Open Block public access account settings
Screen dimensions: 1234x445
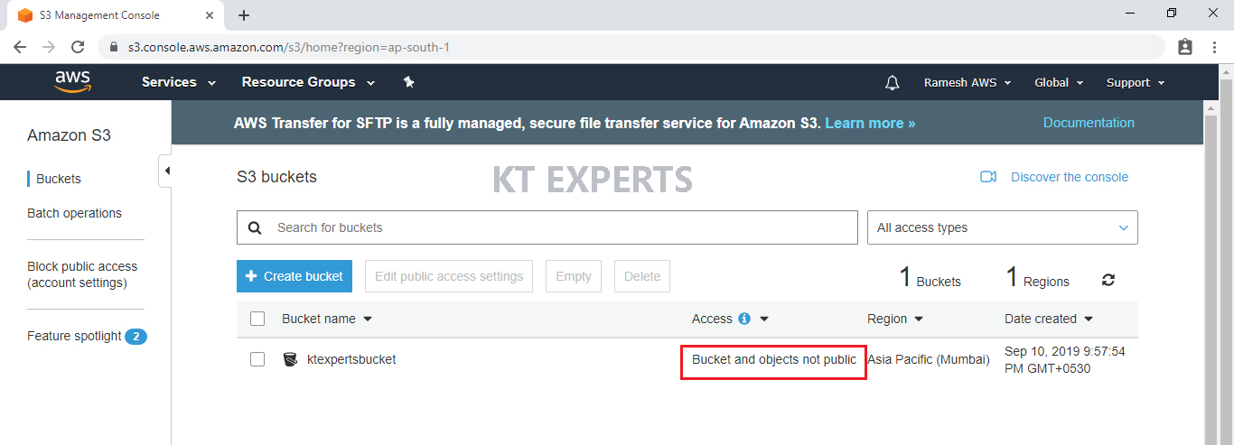point(82,274)
